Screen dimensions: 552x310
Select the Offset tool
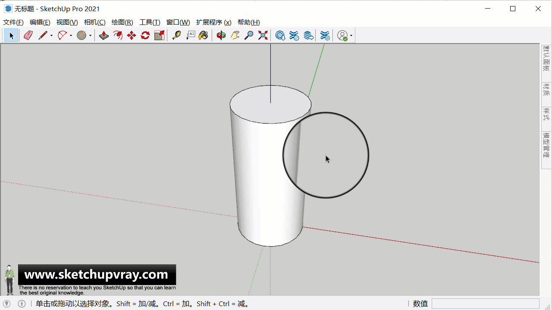[x=118, y=35]
